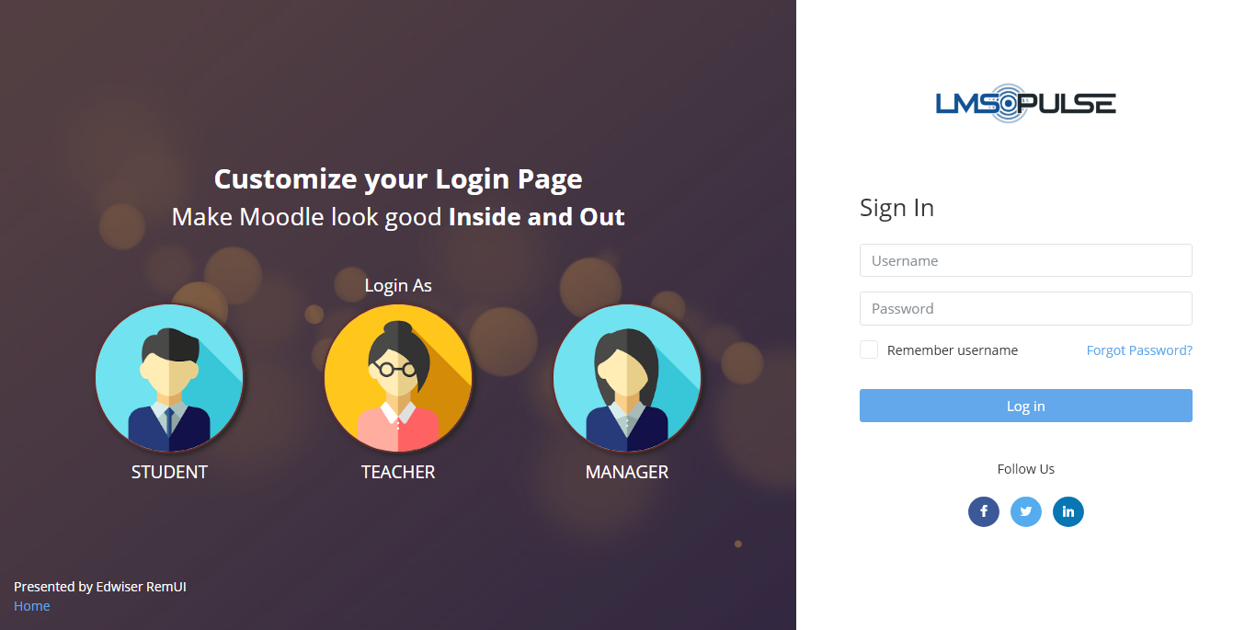
Task: Click the Sign In heading
Action: (x=896, y=208)
